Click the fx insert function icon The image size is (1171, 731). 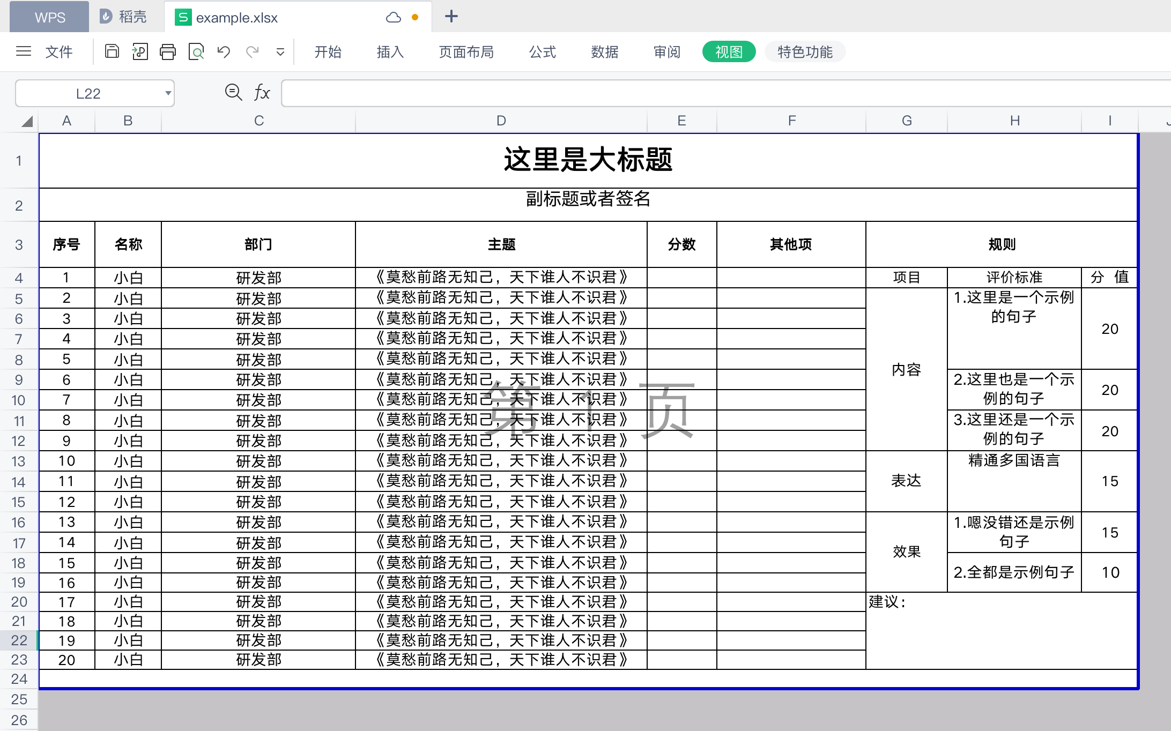pos(262,93)
